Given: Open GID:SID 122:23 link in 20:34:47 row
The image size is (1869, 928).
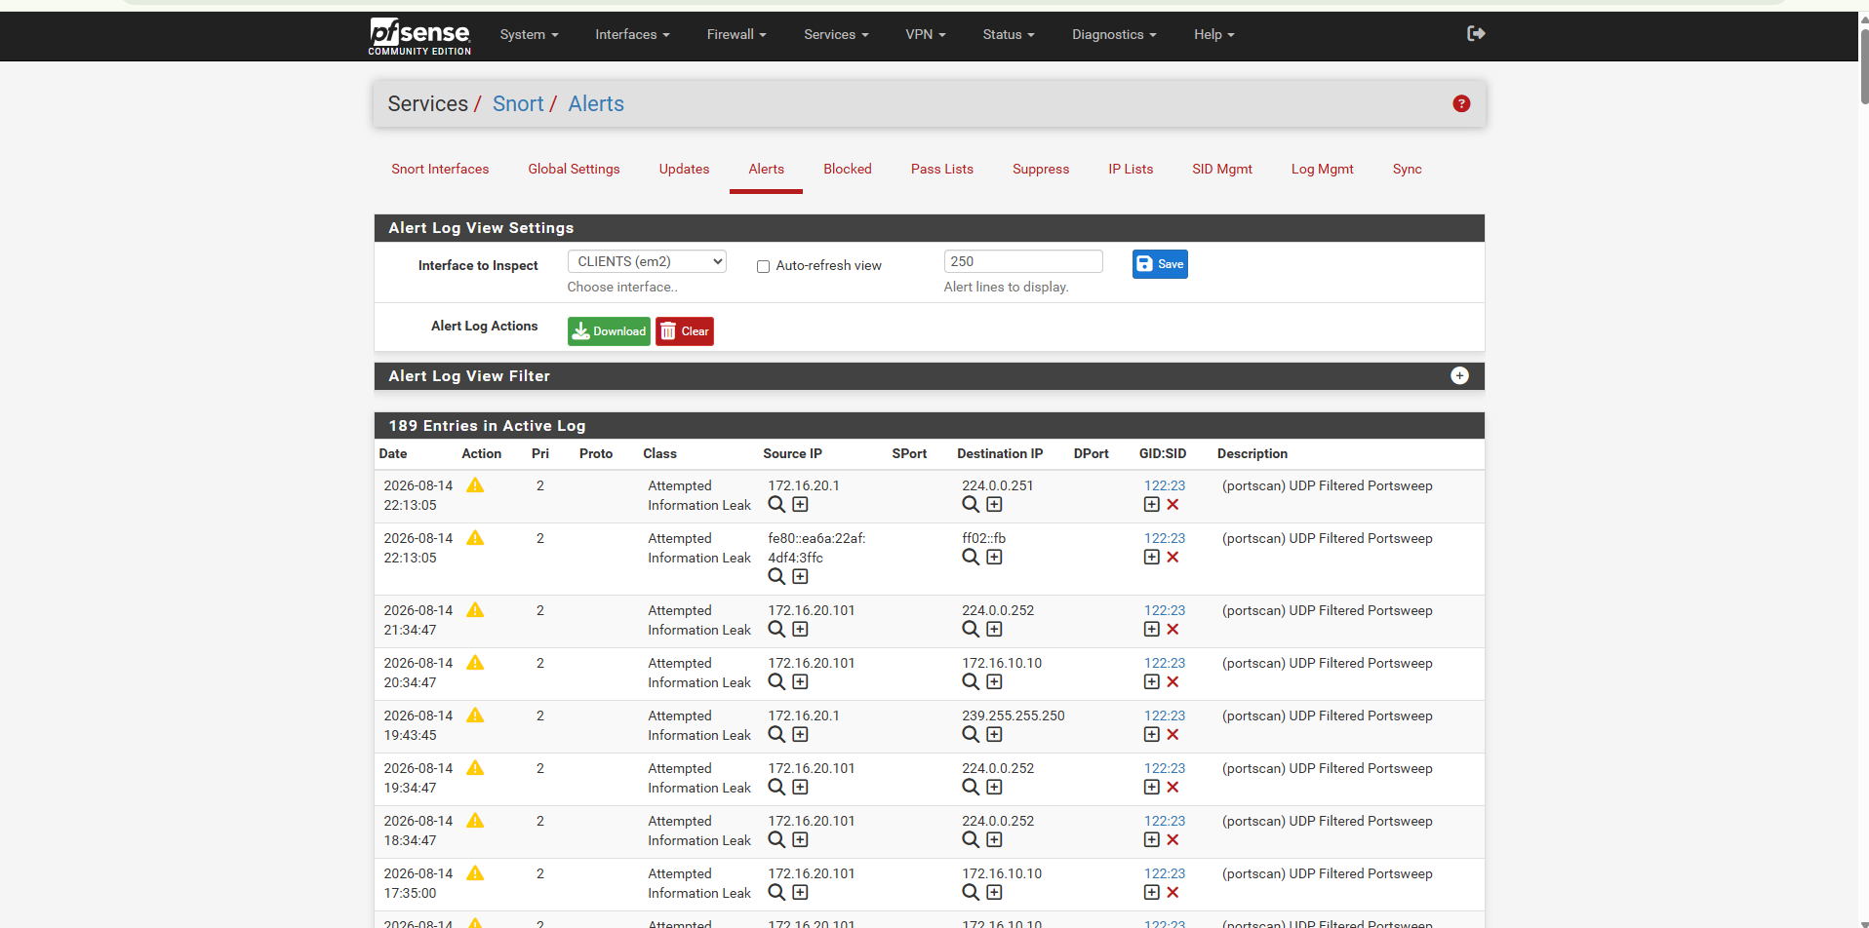Looking at the screenshot, I should (1165, 663).
